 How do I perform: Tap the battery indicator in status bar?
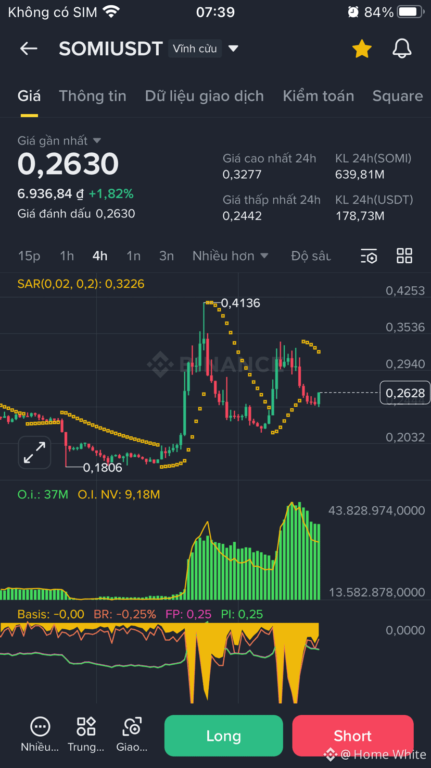(x=411, y=11)
